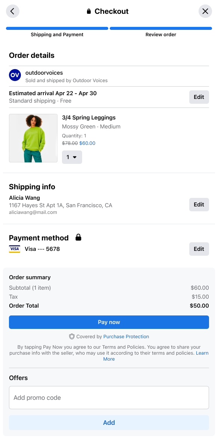218x445 pixels.
Task: Close checkout with the X icon
Action: [x=205, y=11]
